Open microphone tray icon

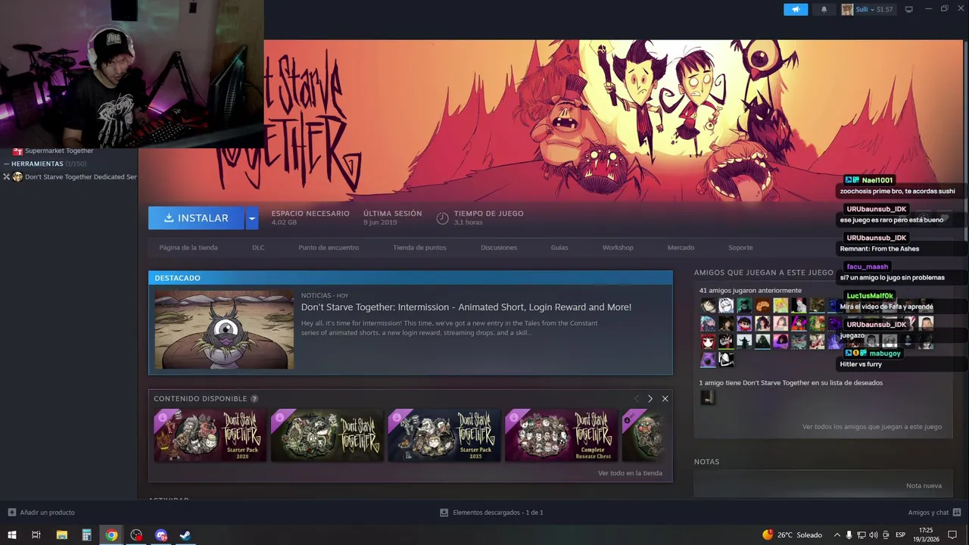click(849, 535)
